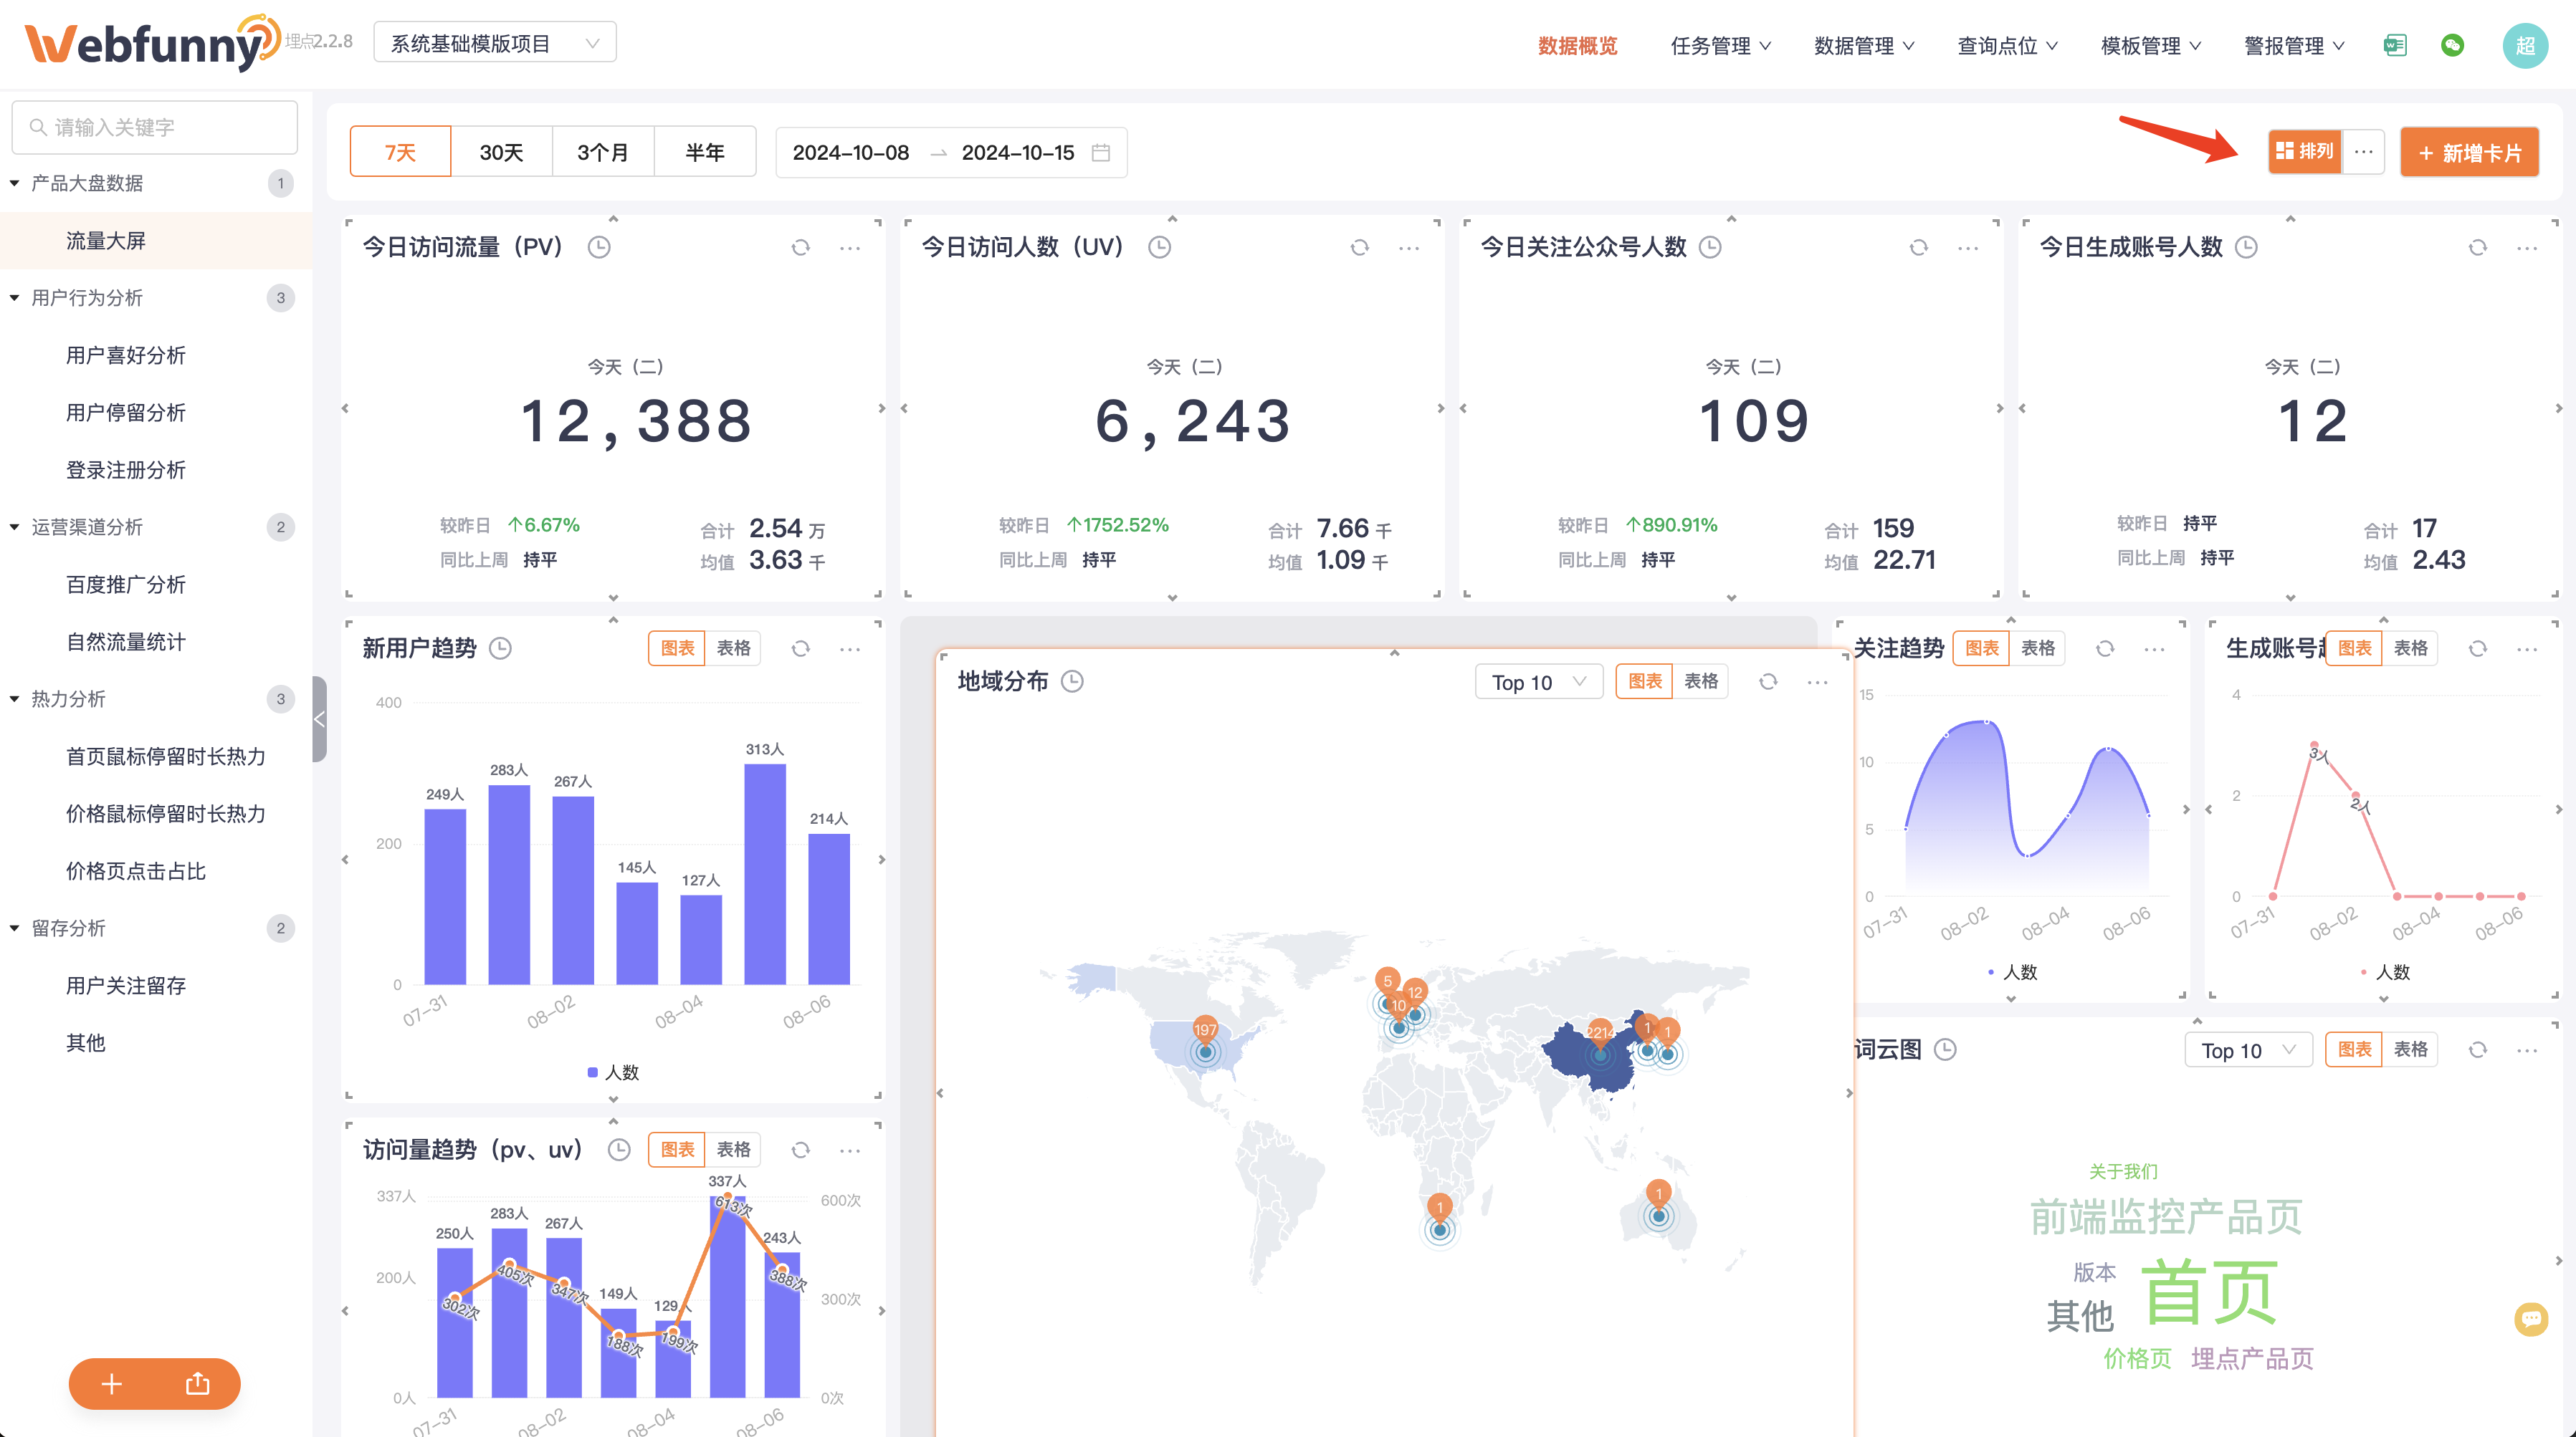Screen dimensions: 2576x1437
Task: Refresh the 今日生成账号人数 card
Action: (2477, 248)
